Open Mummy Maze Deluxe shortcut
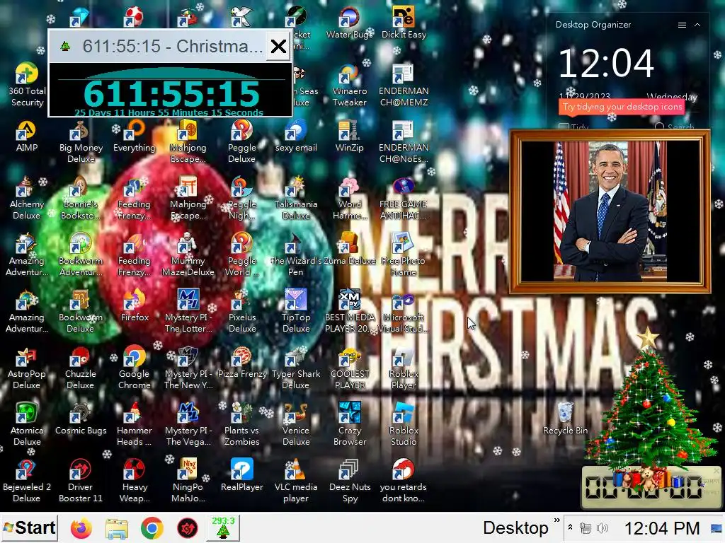The height and width of the screenshot is (543, 725). click(188, 255)
